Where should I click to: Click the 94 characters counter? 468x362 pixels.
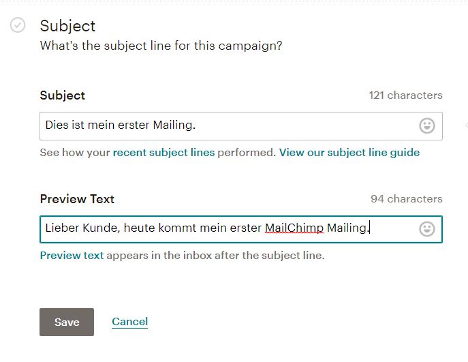click(406, 199)
